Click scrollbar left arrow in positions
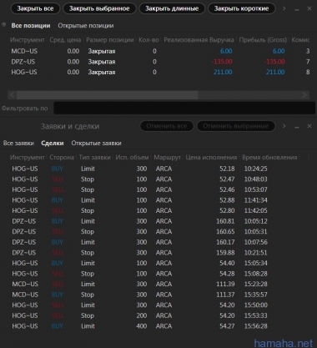The height and width of the screenshot is (348, 317). [x=12, y=95]
